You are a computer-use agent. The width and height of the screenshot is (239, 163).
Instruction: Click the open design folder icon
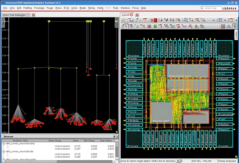[126, 20]
